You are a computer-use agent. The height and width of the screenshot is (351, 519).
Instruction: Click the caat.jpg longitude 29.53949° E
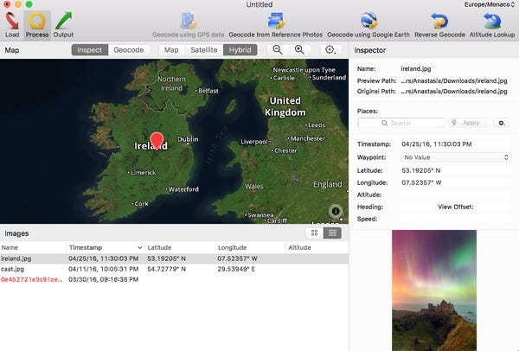tap(236, 269)
